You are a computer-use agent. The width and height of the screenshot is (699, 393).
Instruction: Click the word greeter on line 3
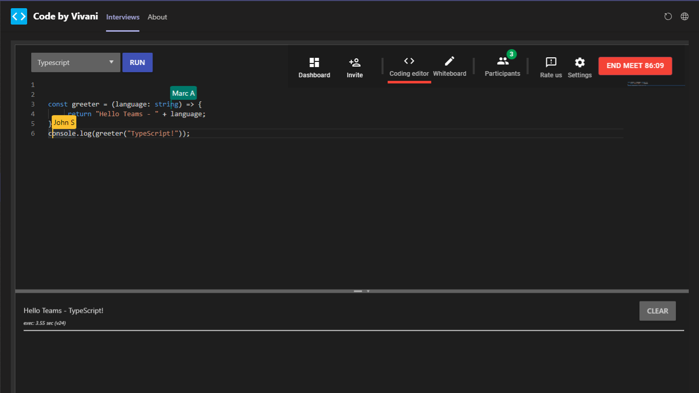coord(85,104)
